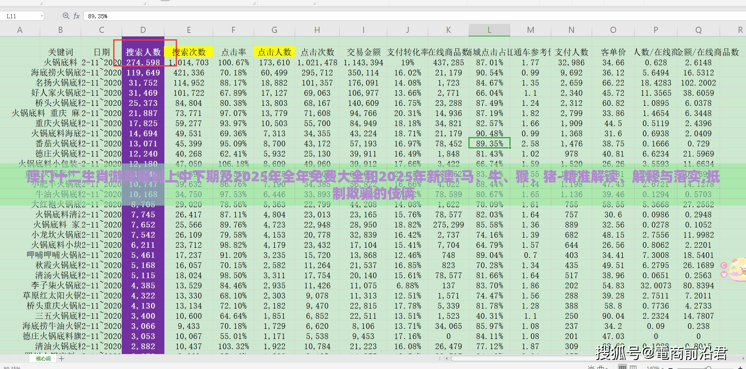Select cell with value 32.0073
The image size is (746, 369).
coord(655,285)
